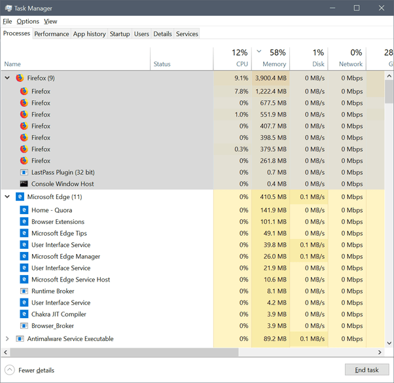Click the Runtime Broker icon
This screenshot has width=394, height=383.
click(24, 291)
